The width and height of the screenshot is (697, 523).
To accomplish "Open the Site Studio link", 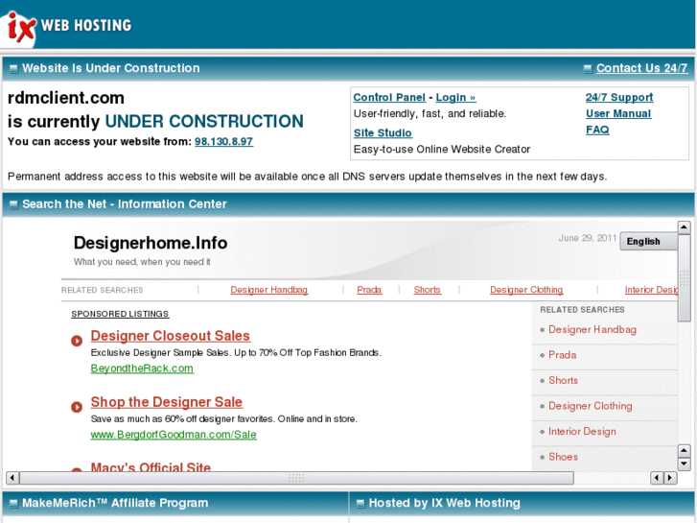I will 383,133.
